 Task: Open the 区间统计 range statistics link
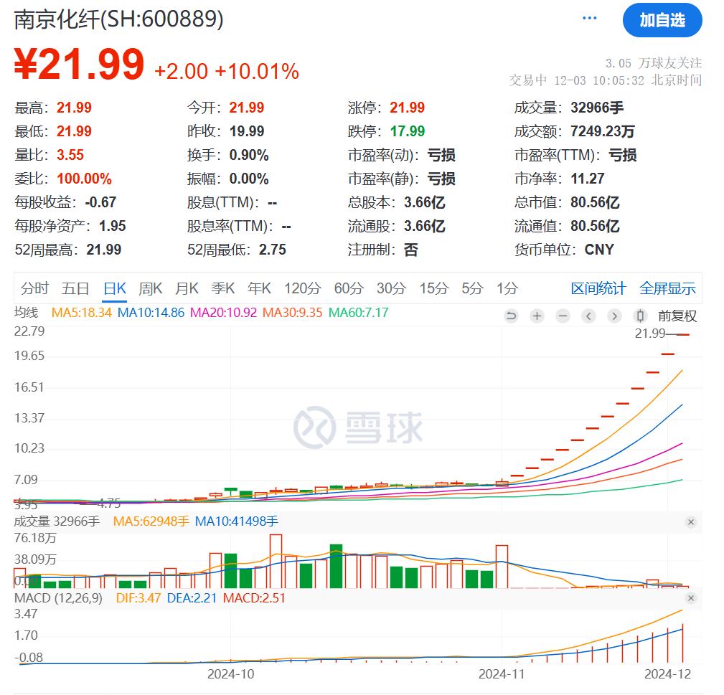(598, 288)
